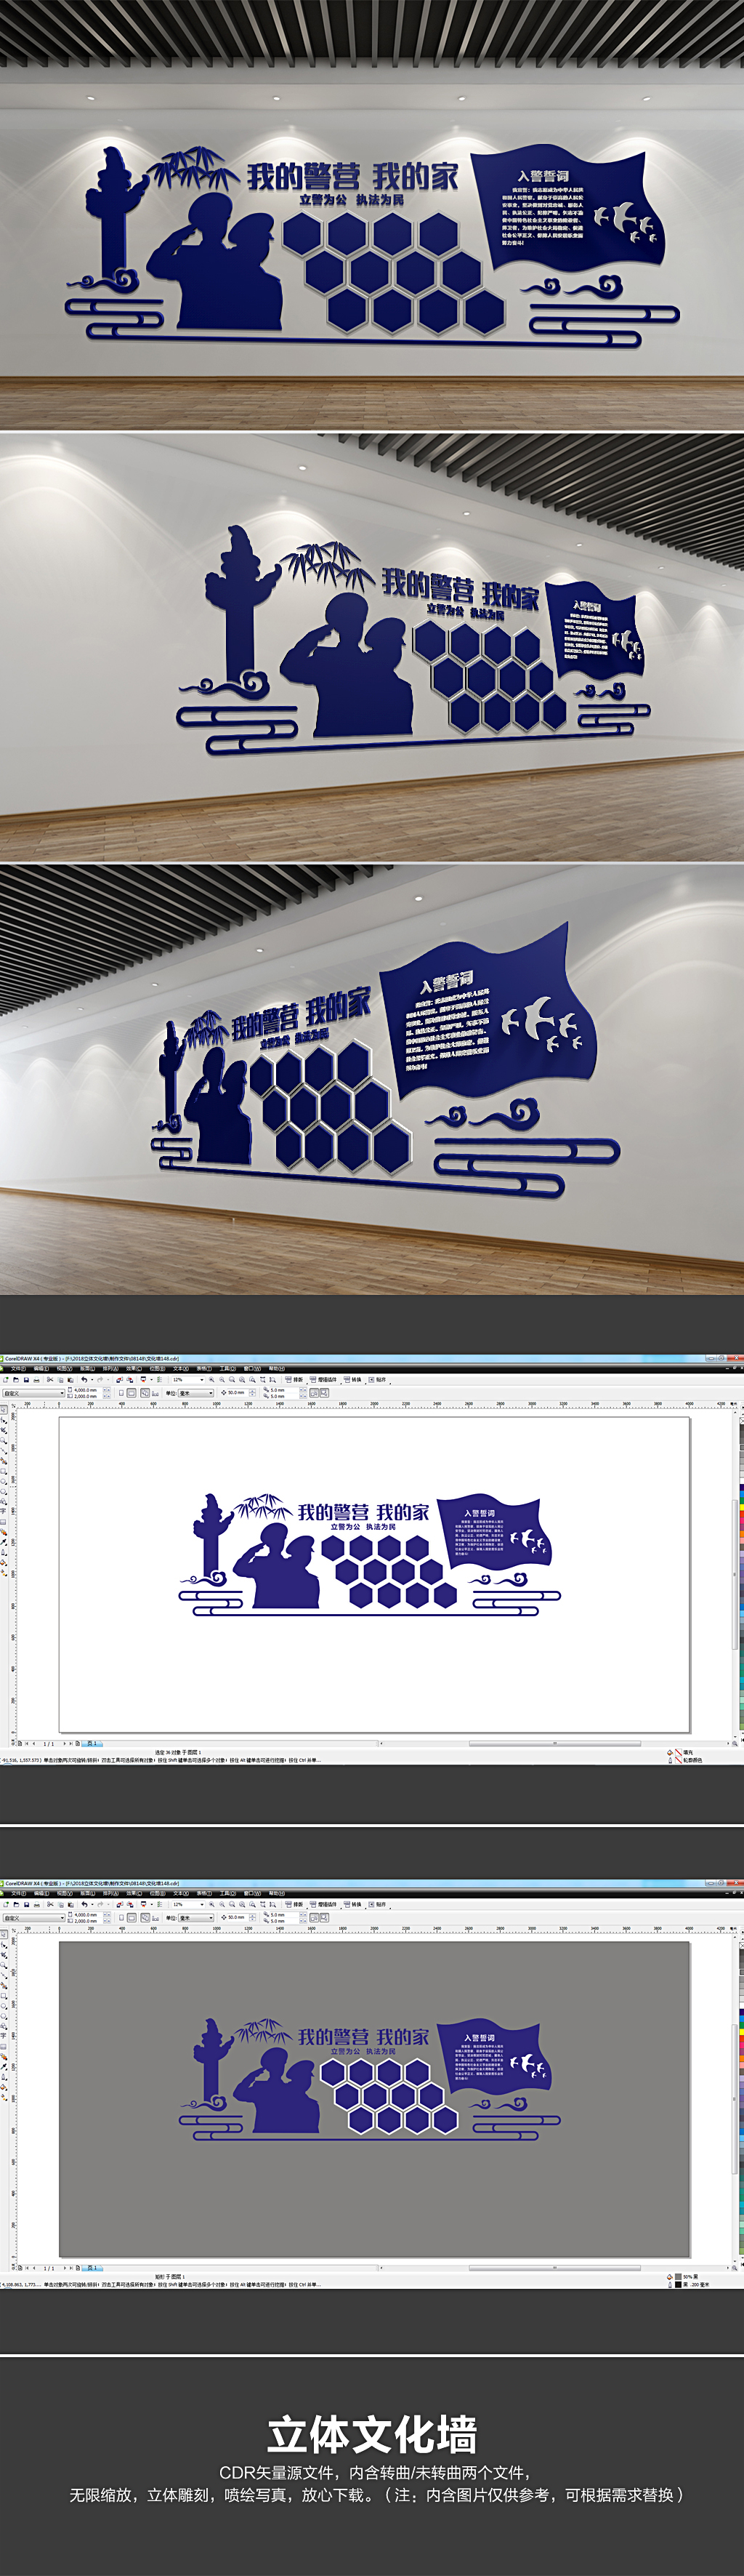Open 效果 menu in white-canvas CorelDRAW window

pos(134,1369)
